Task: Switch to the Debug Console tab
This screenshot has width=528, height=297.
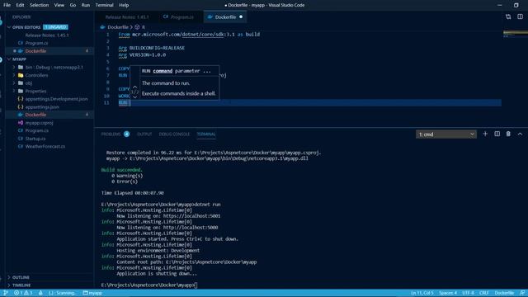Action: pyautogui.click(x=174, y=134)
